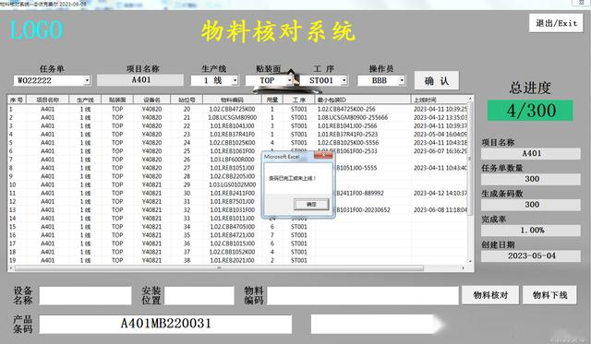Open the 生产线 dropdown showing 1线
Image resolution: width=591 pixels, height=344 pixels.
(235, 80)
